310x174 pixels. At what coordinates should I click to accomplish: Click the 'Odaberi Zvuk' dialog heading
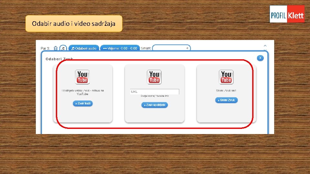coord(59,59)
